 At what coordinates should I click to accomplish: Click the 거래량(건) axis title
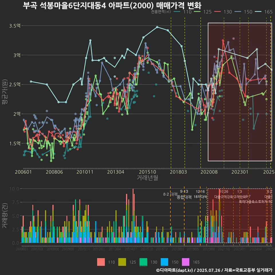(5, 216)
